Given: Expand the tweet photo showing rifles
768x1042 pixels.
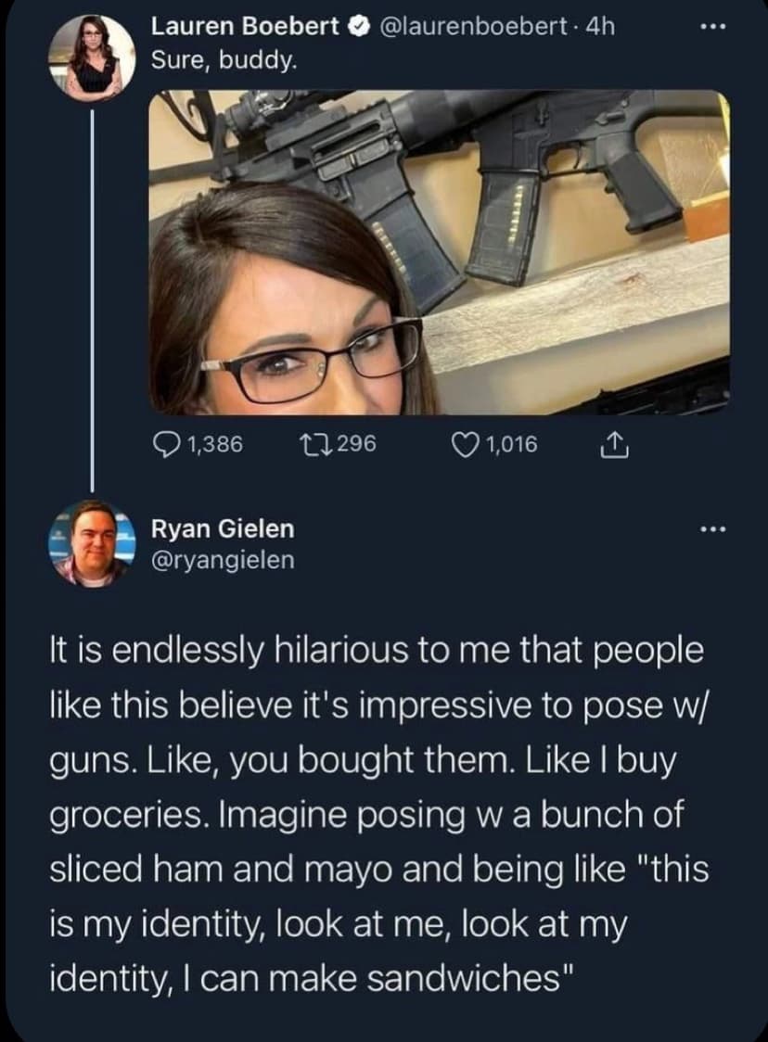Looking at the screenshot, I should coord(440,252).
